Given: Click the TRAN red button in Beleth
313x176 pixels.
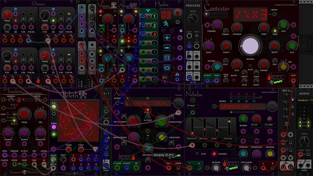Looking at the screenshot, I should click(68, 149).
